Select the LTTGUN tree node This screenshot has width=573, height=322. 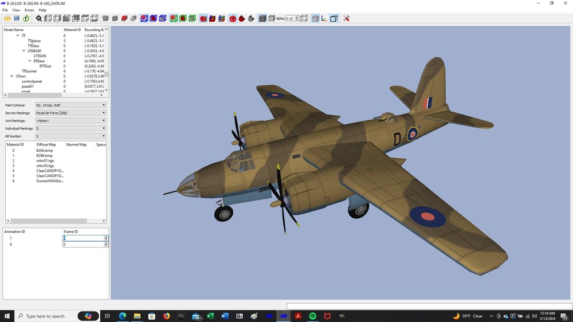coord(40,56)
